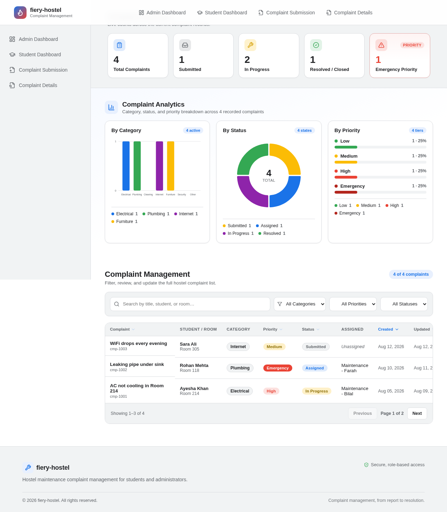The image size is (447, 512).
Task: Click the sidebar Complaint Submission icon
Action: point(12,70)
